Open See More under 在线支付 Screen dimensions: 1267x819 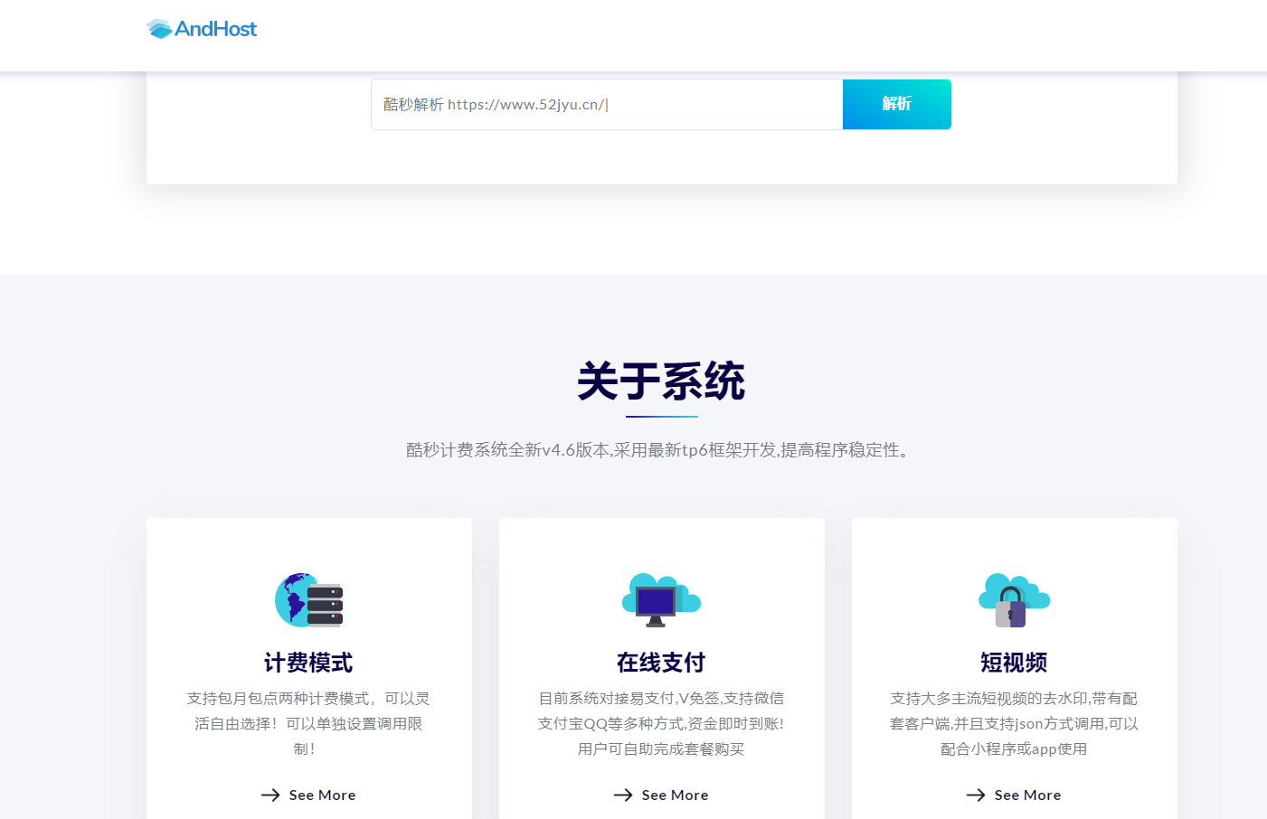click(675, 795)
